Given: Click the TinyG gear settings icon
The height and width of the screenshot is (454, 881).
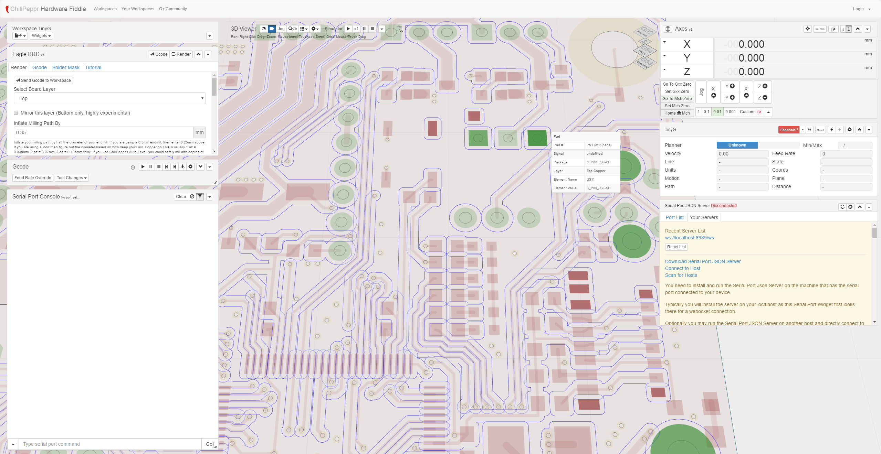Looking at the screenshot, I should click(850, 130).
